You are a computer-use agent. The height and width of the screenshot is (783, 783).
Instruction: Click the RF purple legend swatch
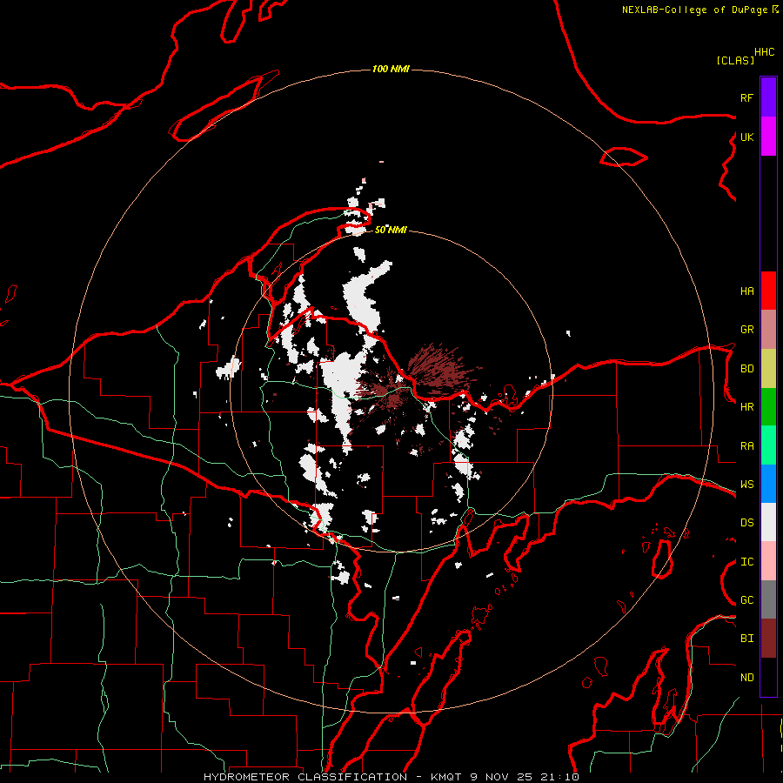click(768, 97)
